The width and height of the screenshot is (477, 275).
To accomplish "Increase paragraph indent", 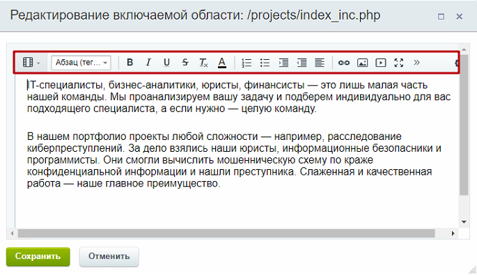I will coord(283,63).
